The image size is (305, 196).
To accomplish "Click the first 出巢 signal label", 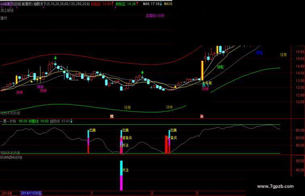I will [x=92, y=130].
